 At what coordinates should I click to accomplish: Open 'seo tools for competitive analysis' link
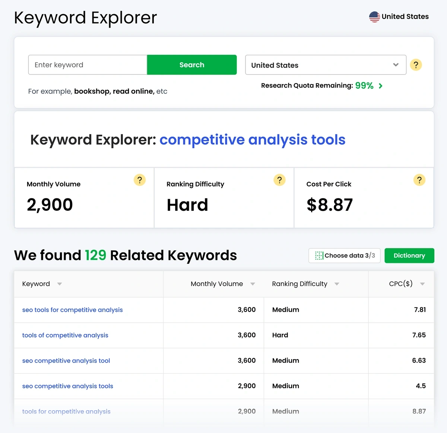click(x=72, y=310)
